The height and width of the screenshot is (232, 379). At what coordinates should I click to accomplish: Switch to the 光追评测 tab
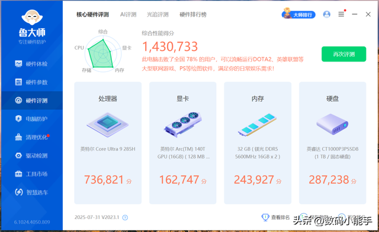158,15
